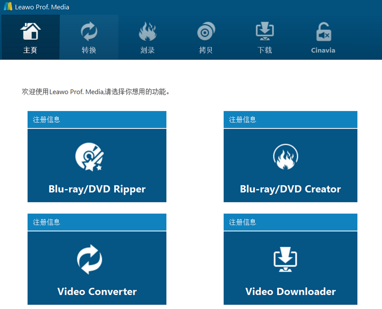Open 注册信息 above Video Converter
This screenshot has width=382, height=309.
coord(46,222)
